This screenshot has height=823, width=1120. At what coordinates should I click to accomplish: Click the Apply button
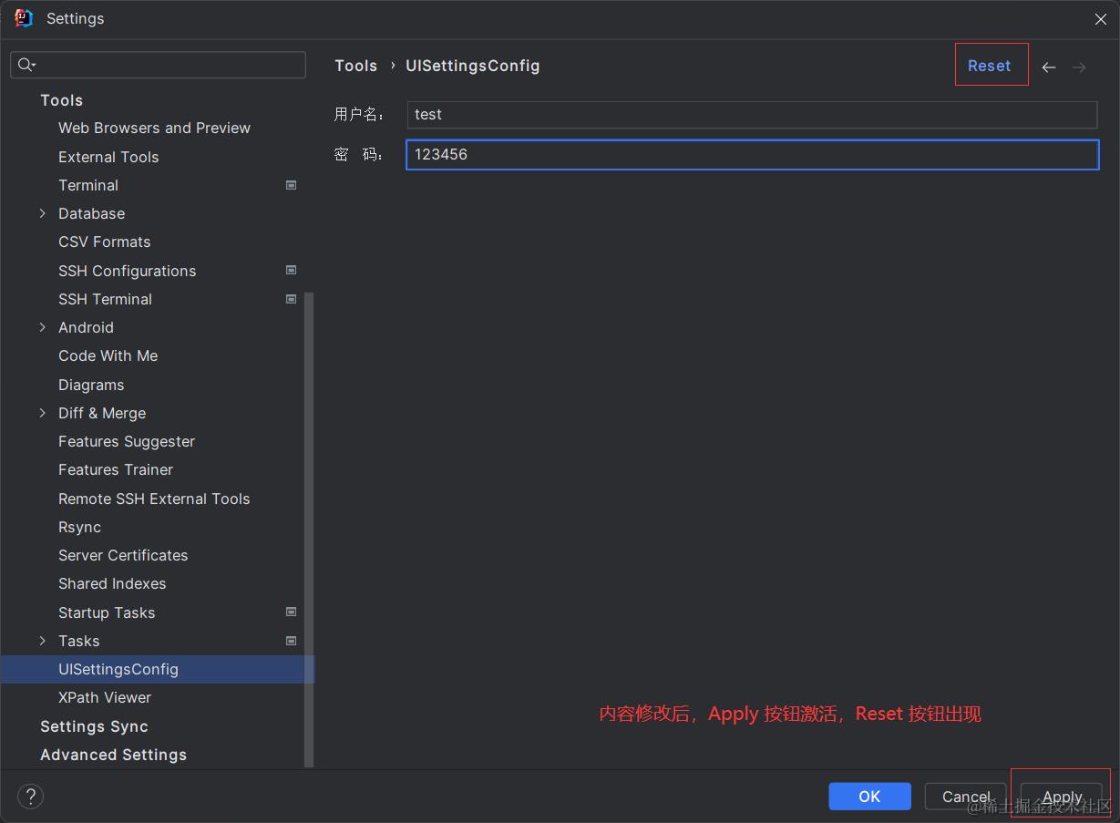pyautogui.click(x=1062, y=797)
